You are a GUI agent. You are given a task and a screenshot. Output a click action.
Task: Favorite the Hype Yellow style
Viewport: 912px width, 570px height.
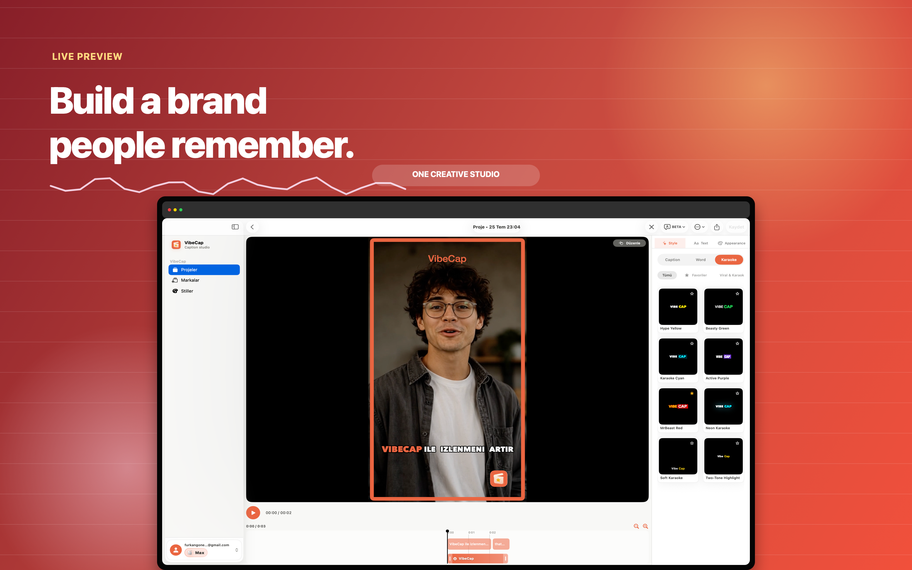[x=692, y=294]
